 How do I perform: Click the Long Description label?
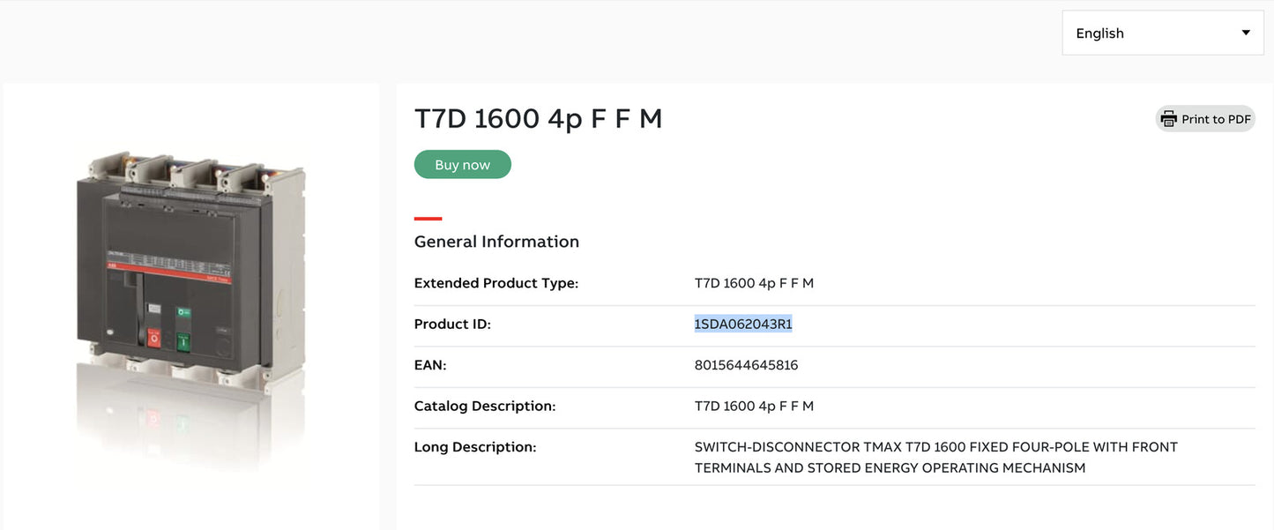474,446
